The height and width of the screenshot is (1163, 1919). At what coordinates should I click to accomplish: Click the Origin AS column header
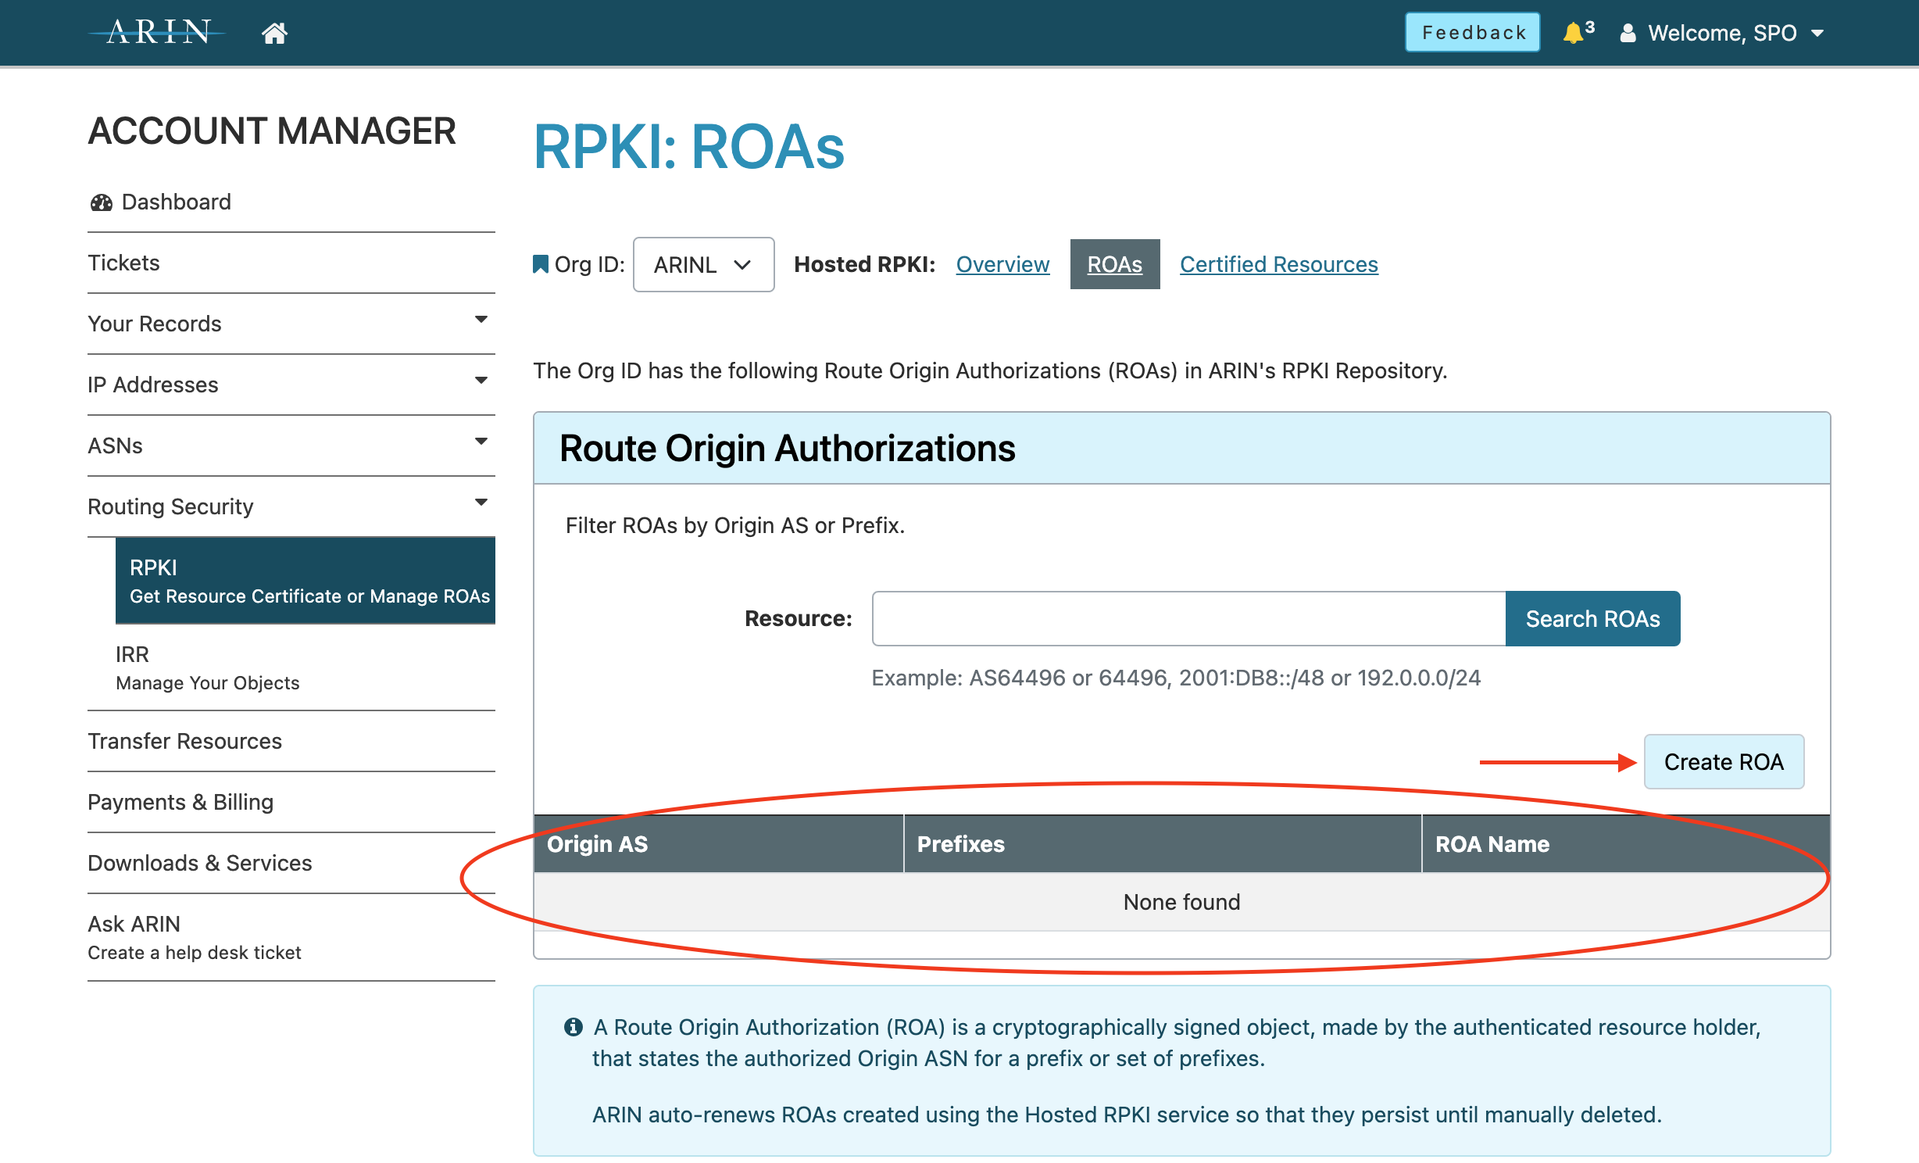point(719,844)
